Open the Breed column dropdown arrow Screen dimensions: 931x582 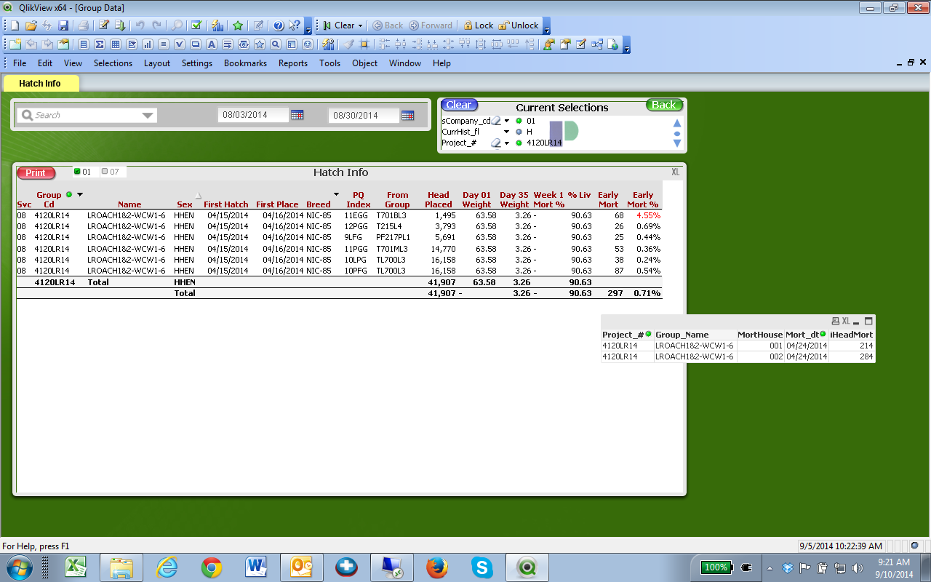click(336, 194)
